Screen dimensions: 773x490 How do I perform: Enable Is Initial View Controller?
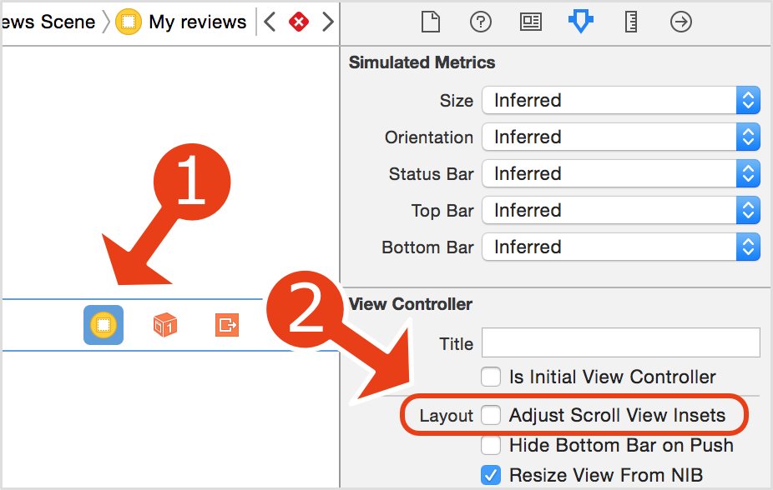[x=491, y=377]
